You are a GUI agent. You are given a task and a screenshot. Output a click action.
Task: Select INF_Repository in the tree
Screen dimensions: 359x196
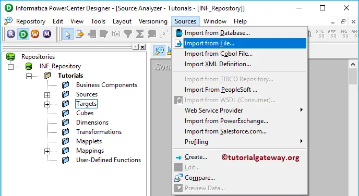60,66
